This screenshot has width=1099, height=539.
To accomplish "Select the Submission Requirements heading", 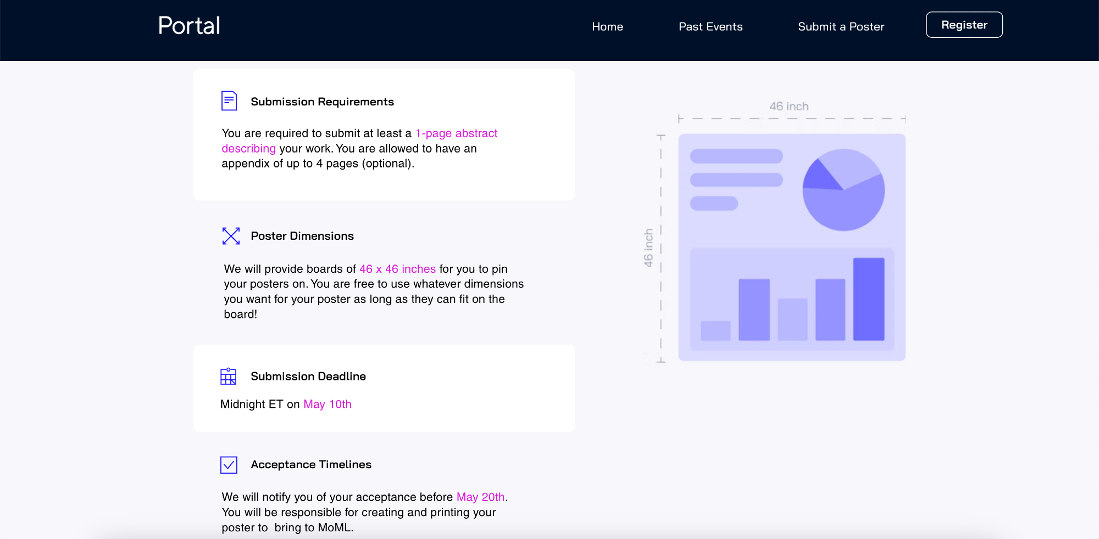I will [322, 102].
